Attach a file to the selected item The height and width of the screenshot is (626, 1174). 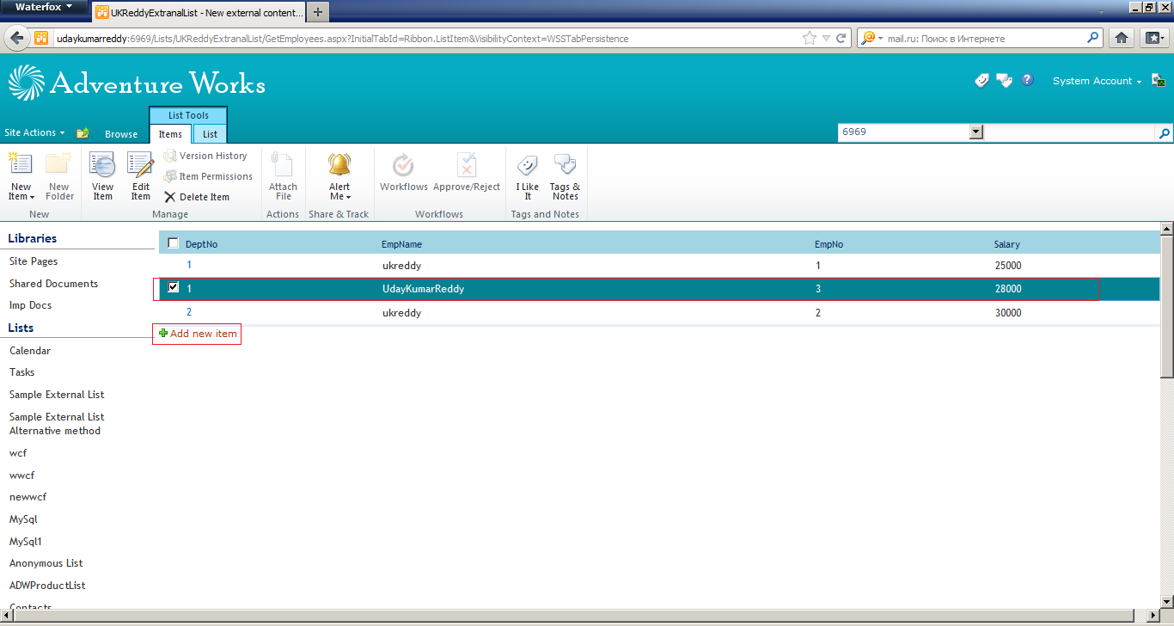click(x=283, y=172)
